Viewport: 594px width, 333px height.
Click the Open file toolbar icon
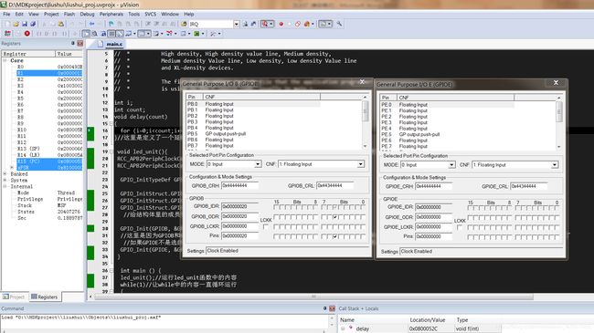(x=16, y=24)
